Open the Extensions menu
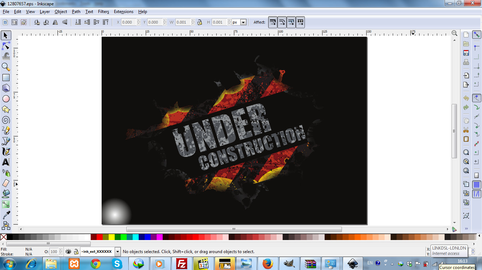 [x=123, y=12]
